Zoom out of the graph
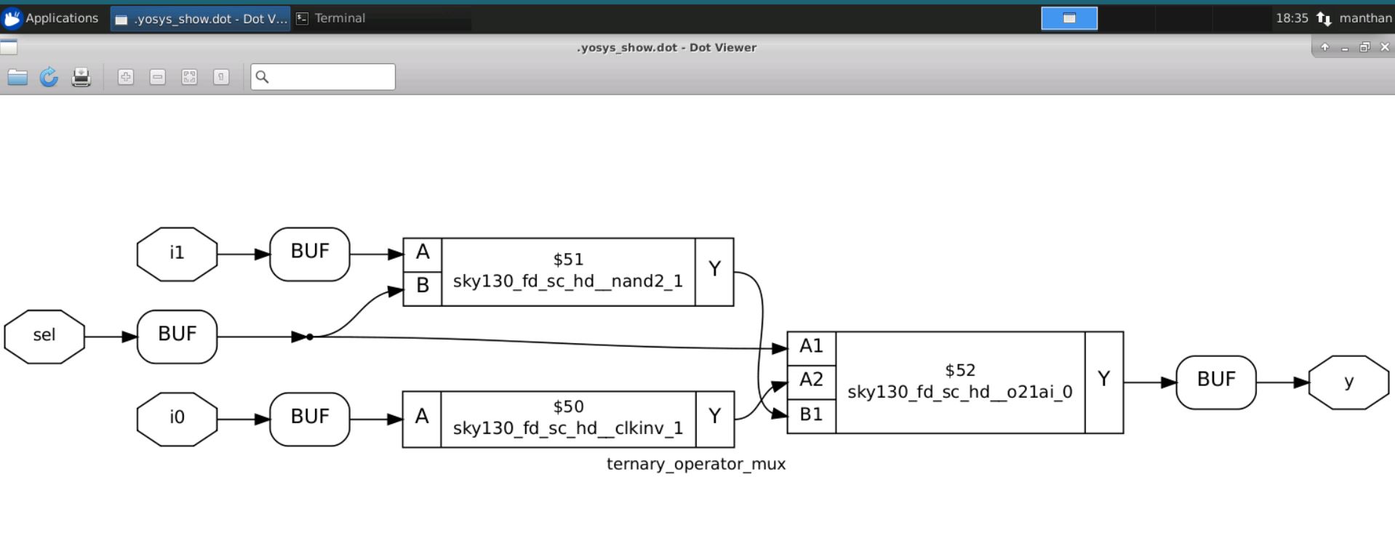Image resolution: width=1395 pixels, height=546 pixels. (x=158, y=77)
